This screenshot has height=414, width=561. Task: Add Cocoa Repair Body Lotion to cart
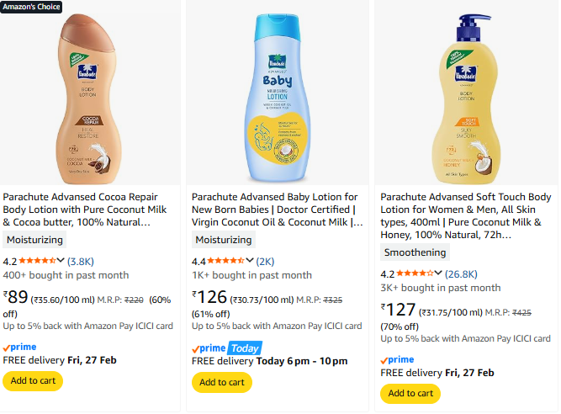click(x=33, y=380)
